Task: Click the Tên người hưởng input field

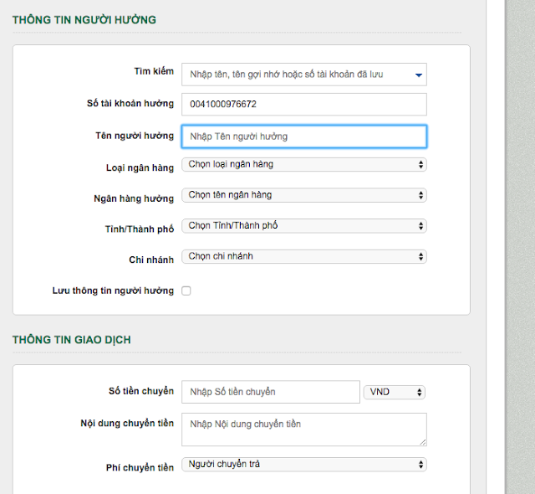Action: [304, 136]
